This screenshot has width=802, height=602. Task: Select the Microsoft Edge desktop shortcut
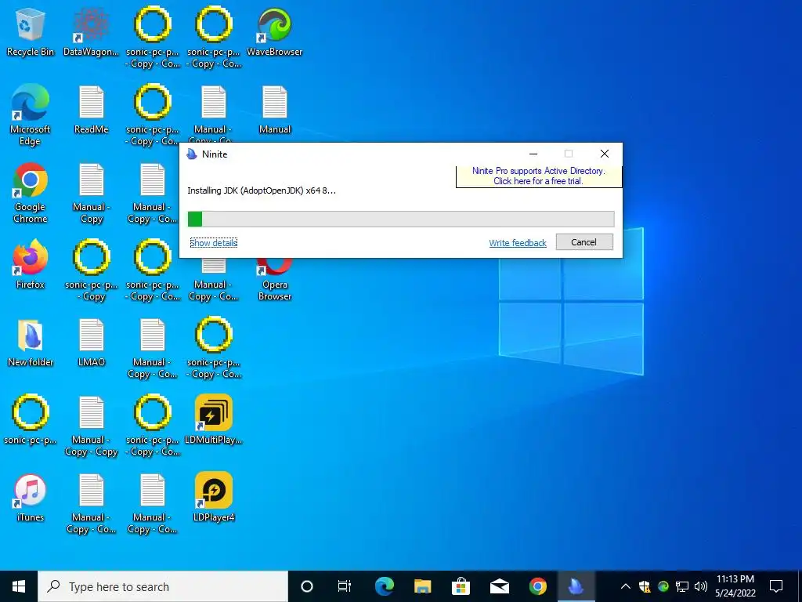pos(31,116)
